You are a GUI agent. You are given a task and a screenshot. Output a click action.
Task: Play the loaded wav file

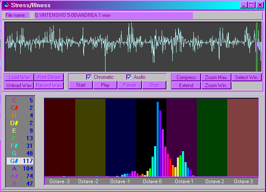click(x=106, y=85)
